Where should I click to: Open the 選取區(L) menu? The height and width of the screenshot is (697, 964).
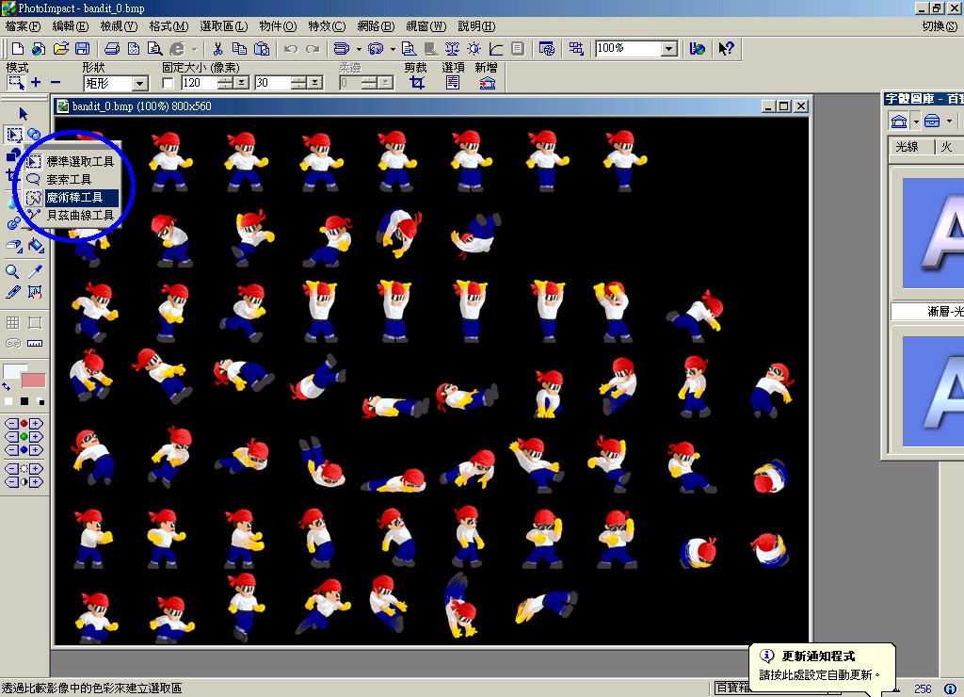(x=224, y=26)
